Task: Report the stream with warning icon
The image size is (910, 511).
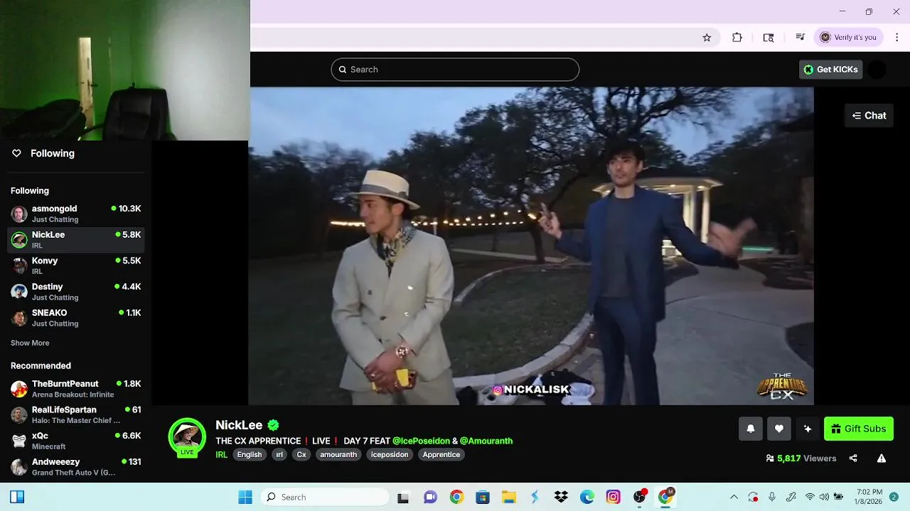Action: click(882, 458)
